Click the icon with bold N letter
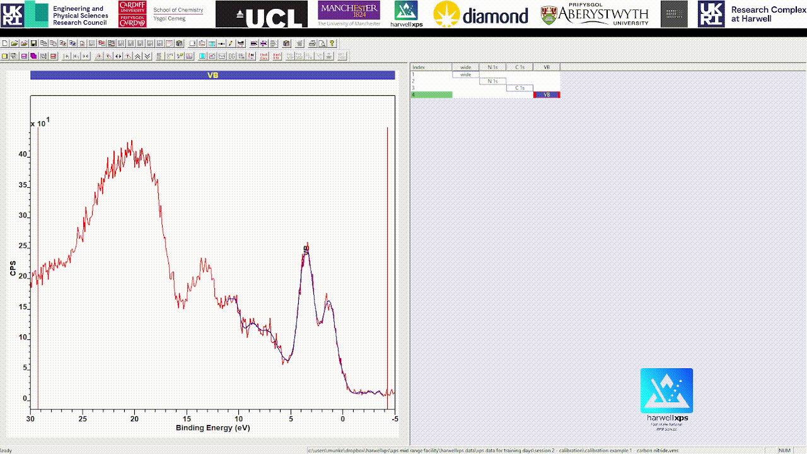Image resolution: width=807 pixels, height=454 pixels. click(x=252, y=56)
